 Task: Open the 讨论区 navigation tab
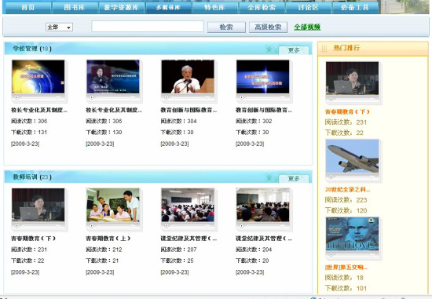(x=308, y=7)
